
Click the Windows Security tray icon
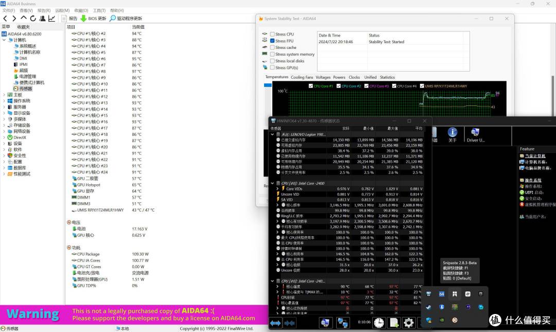pos(428,320)
